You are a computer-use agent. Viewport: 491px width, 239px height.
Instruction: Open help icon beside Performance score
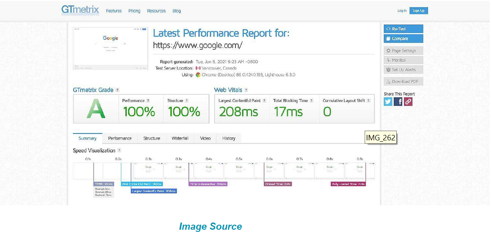[148, 101]
